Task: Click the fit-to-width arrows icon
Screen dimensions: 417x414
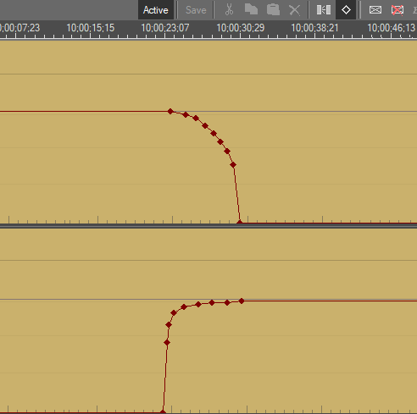Action: (324, 10)
